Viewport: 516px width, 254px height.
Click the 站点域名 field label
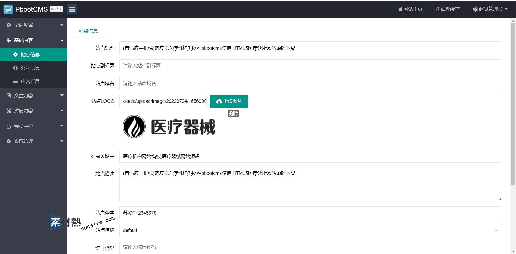(105, 83)
